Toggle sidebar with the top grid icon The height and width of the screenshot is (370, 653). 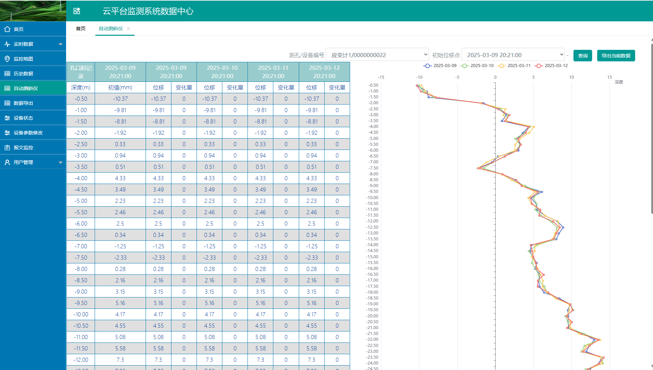[77, 11]
